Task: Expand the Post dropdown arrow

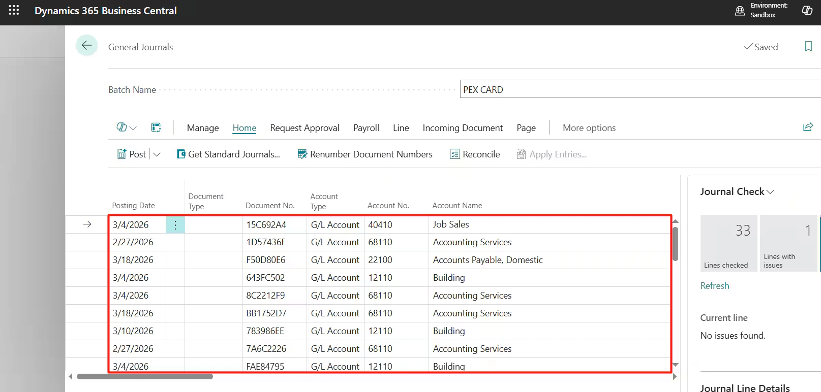Action: coord(157,154)
